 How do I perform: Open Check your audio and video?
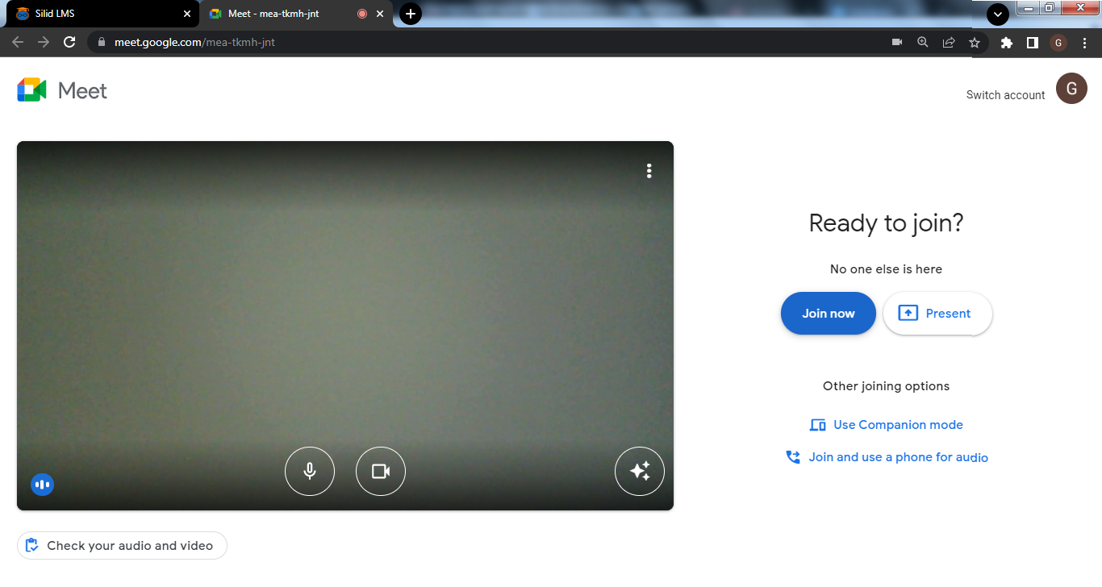click(122, 546)
